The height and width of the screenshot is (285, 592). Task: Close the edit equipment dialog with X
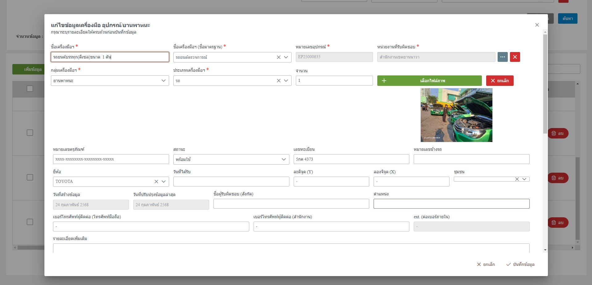537,25
